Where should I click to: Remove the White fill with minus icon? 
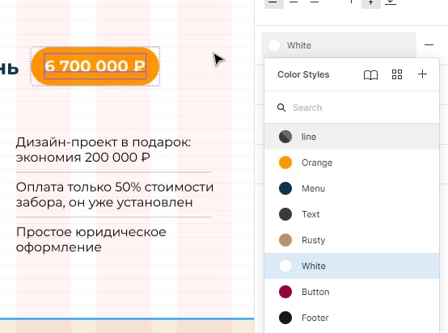[x=429, y=45]
